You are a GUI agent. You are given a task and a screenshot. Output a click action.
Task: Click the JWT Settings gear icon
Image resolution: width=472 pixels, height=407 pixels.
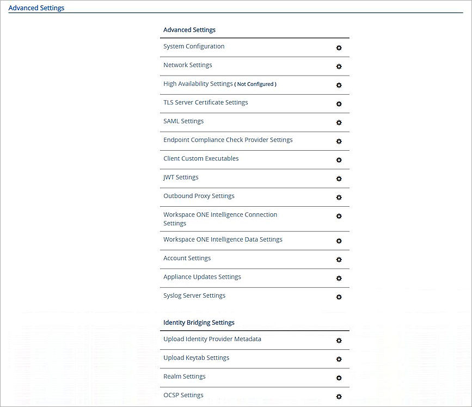click(339, 178)
